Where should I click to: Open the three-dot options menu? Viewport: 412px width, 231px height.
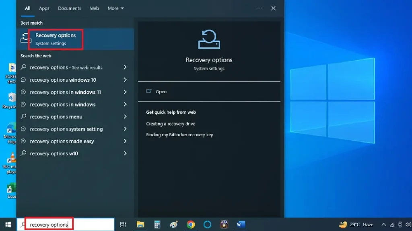click(259, 8)
